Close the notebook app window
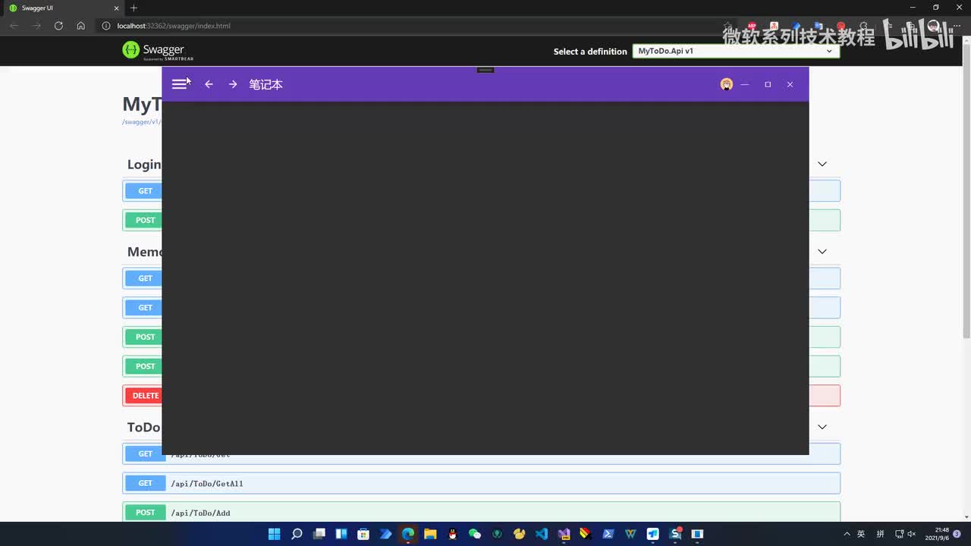Image resolution: width=971 pixels, height=546 pixels. coord(790,84)
